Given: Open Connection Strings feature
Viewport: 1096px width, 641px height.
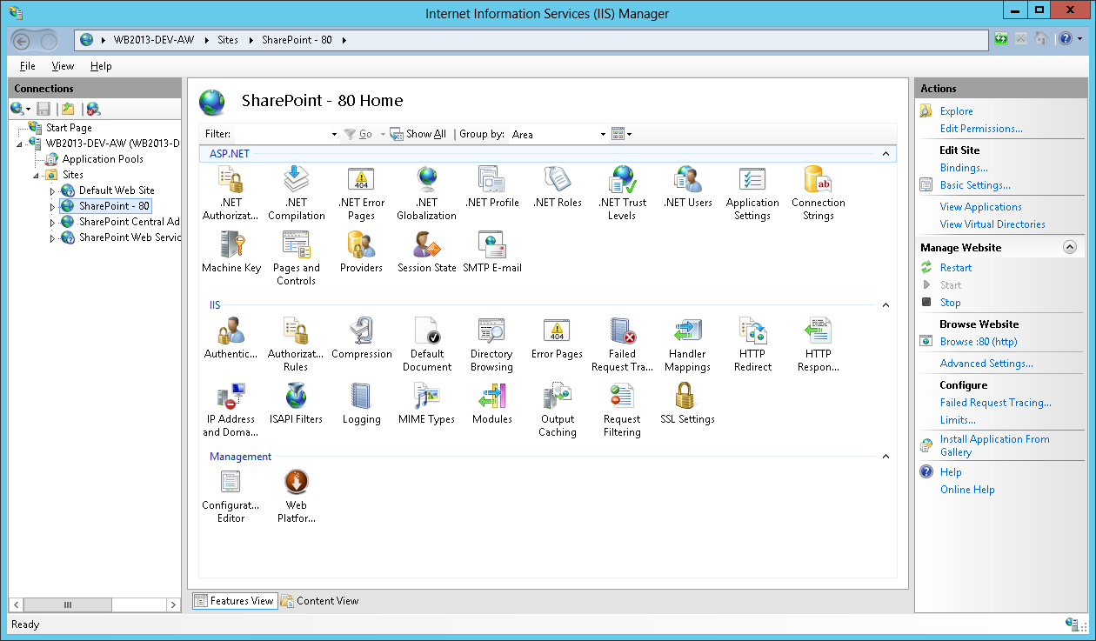Looking at the screenshot, I should point(818,192).
